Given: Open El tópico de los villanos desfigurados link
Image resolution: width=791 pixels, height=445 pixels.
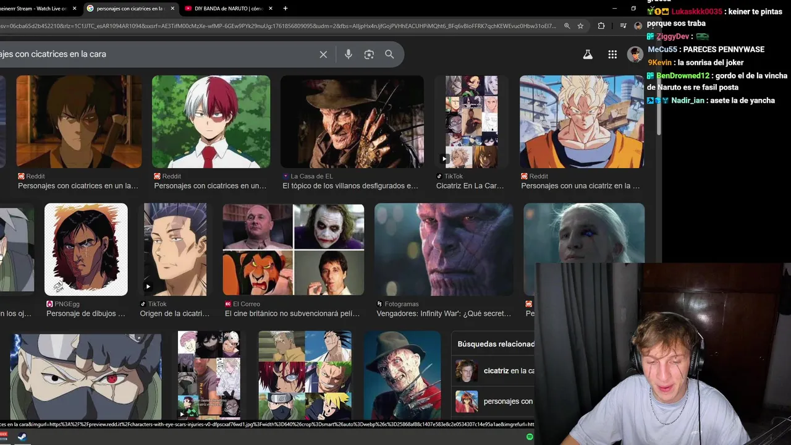Looking at the screenshot, I should point(350,185).
